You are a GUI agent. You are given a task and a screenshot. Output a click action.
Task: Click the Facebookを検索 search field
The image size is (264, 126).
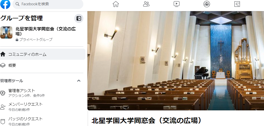48,4
